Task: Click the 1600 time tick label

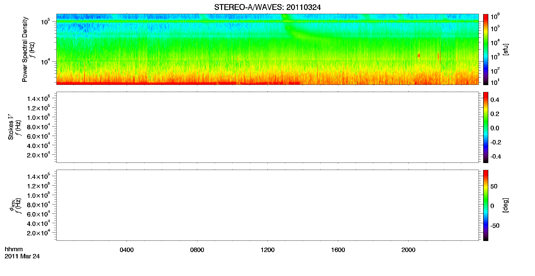Action: click(x=338, y=250)
